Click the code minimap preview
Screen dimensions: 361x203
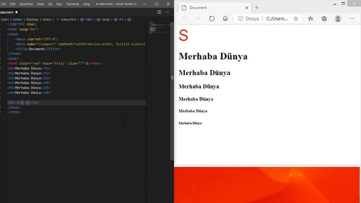pos(159,28)
